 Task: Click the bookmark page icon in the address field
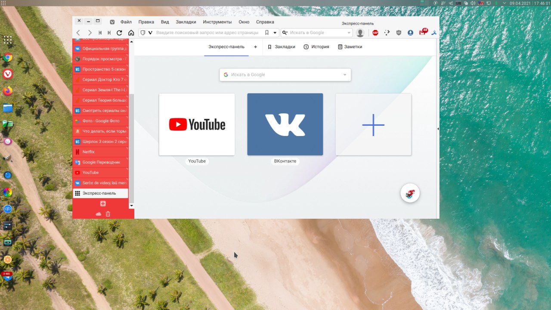pyautogui.click(x=267, y=33)
